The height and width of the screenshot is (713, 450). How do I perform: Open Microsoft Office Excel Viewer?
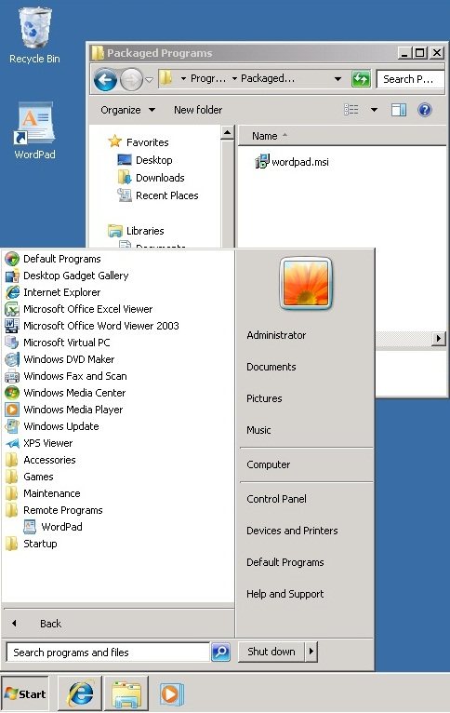click(78, 309)
